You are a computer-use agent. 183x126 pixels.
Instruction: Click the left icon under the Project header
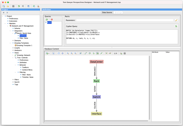[4, 13]
